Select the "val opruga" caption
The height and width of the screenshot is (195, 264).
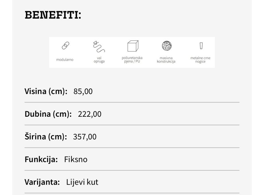pos(99,60)
